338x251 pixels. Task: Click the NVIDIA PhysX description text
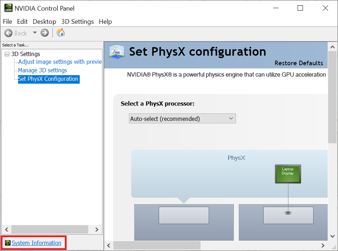227,74
